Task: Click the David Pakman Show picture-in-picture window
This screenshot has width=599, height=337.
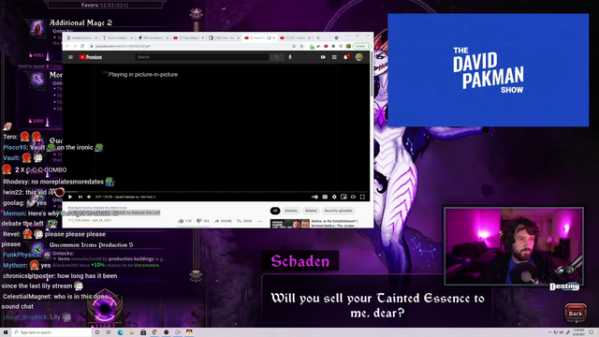Action: 489,70
